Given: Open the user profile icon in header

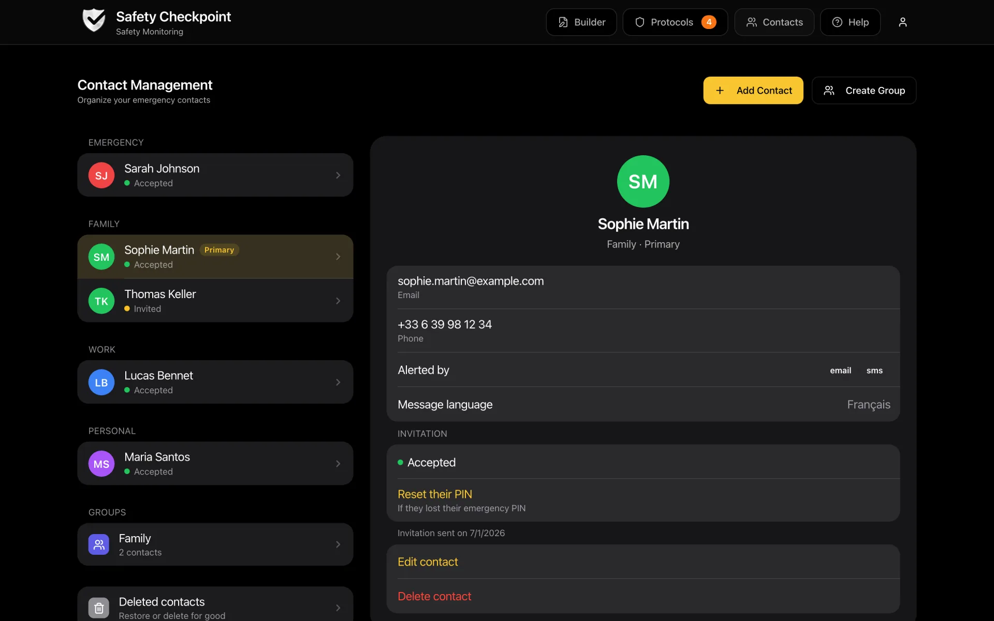Looking at the screenshot, I should tap(902, 22).
